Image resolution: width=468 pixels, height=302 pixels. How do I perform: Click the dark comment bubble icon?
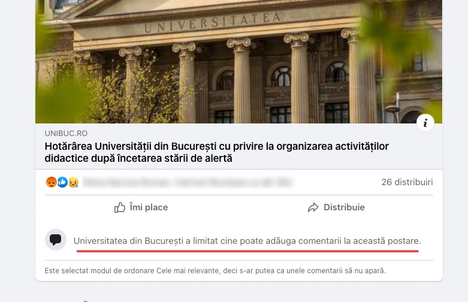coord(56,240)
